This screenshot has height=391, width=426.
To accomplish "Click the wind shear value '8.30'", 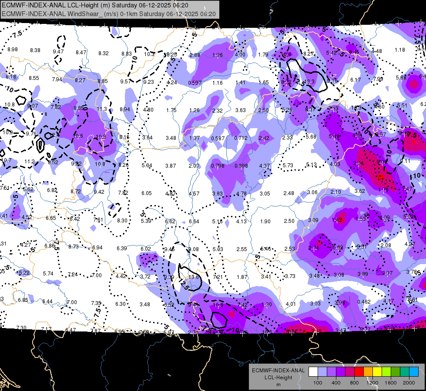I will pyautogui.click(x=122, y=221).
